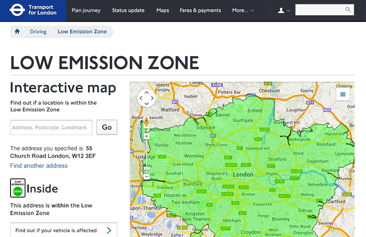Click the home icon in breadcrumb
The width and height of the screenshot is (366, 237).
18,32
